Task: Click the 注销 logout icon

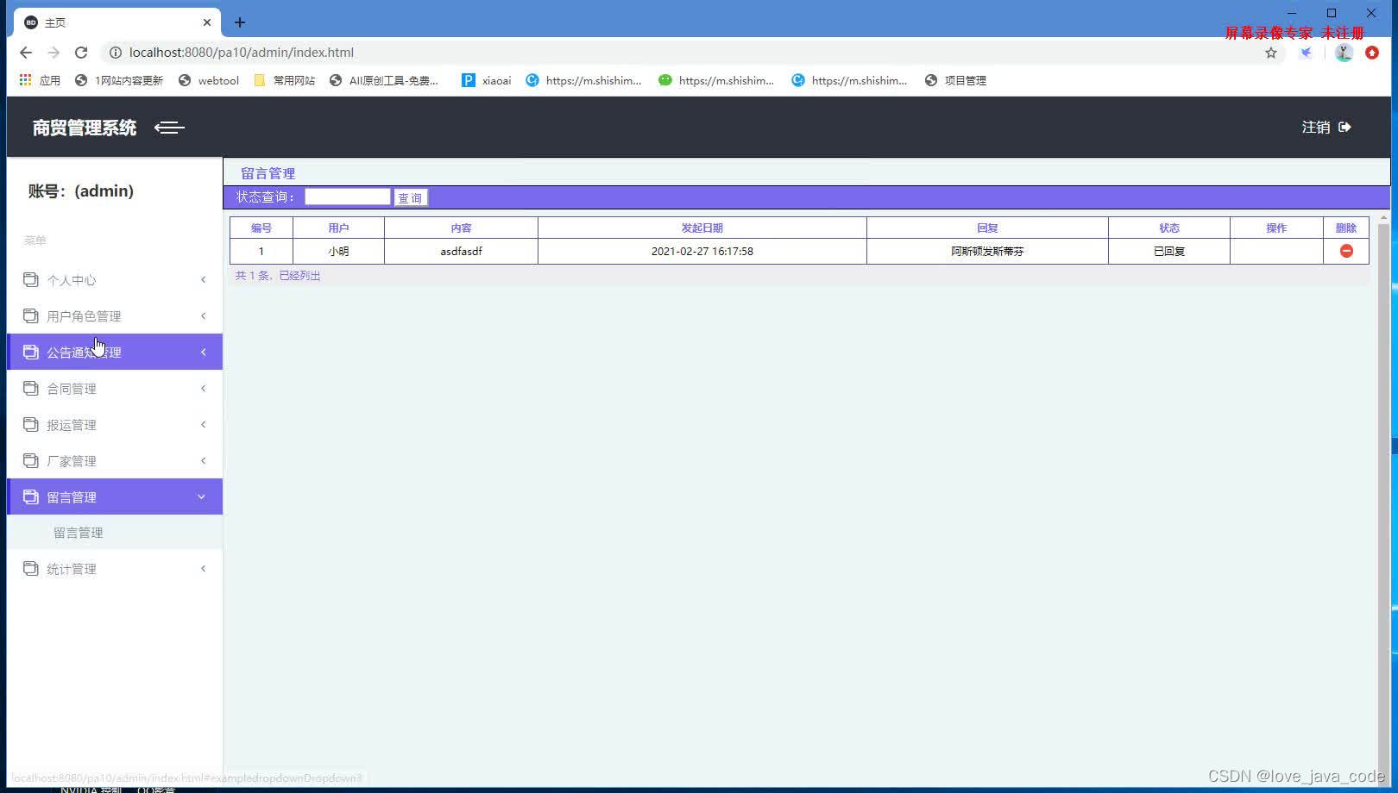Action: pos(1344,127)
